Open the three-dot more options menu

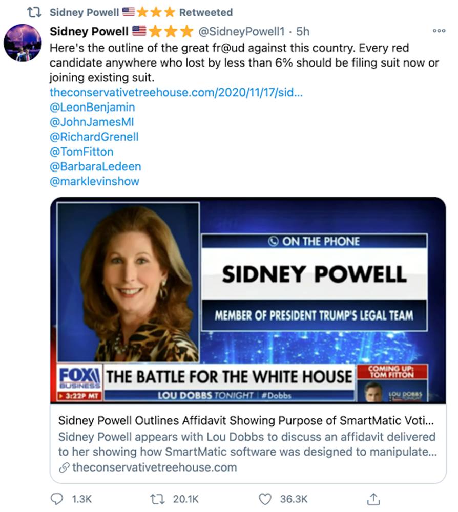(x=439, y=31)
